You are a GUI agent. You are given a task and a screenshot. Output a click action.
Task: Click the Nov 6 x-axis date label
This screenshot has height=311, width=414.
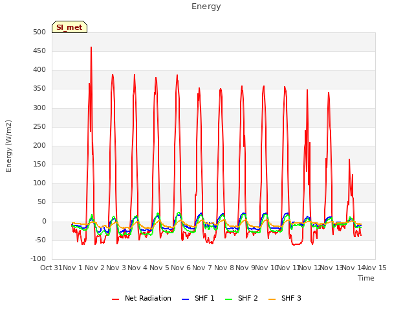(180, 268)
